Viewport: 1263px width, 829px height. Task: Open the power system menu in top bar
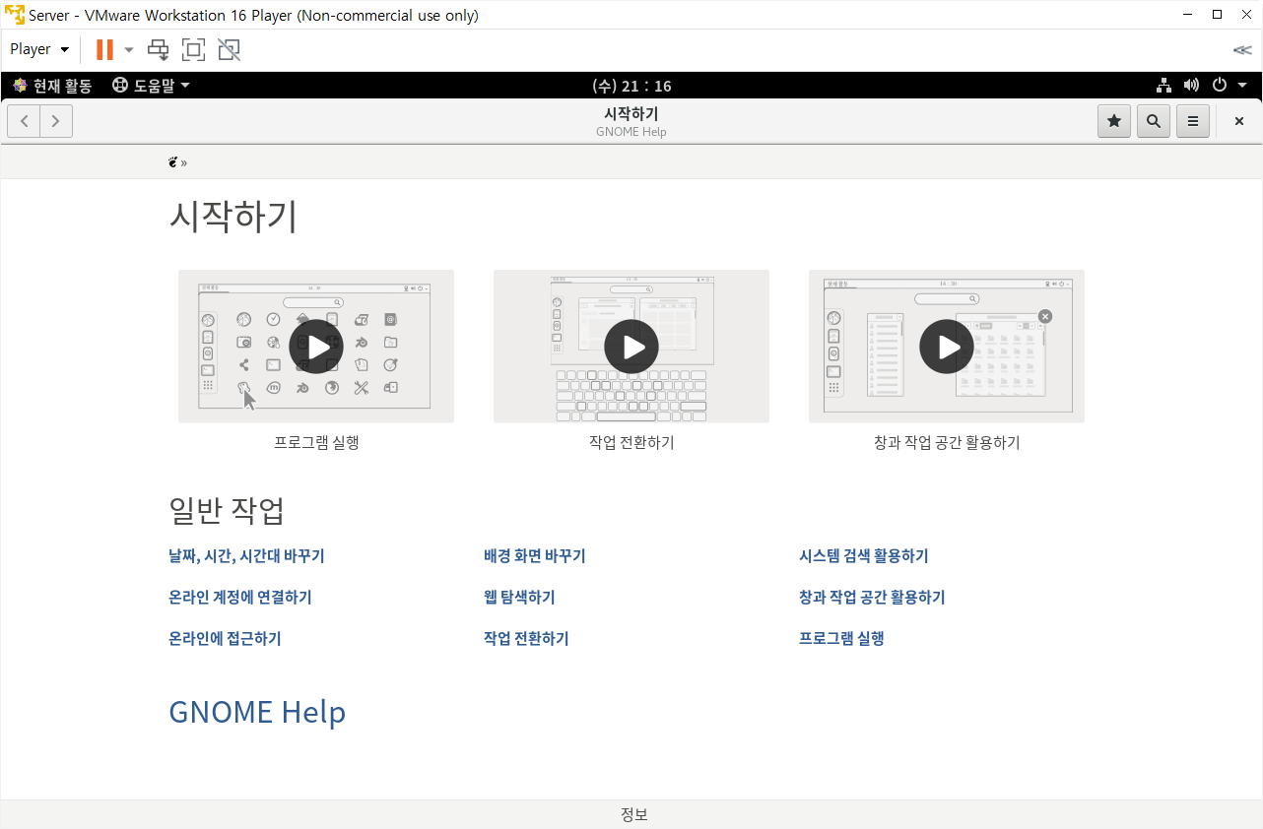pyautogui.click(x=1230, y=86)
